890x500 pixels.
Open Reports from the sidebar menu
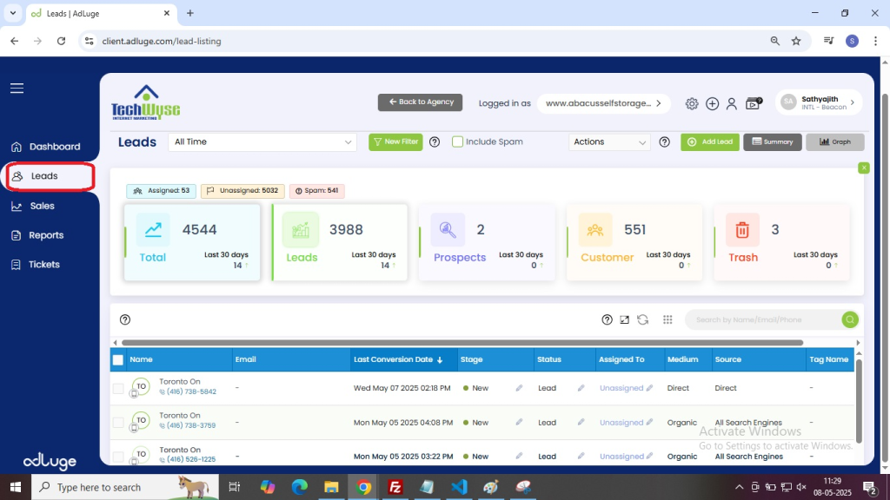pyautogui.click(x=45, y=235)
